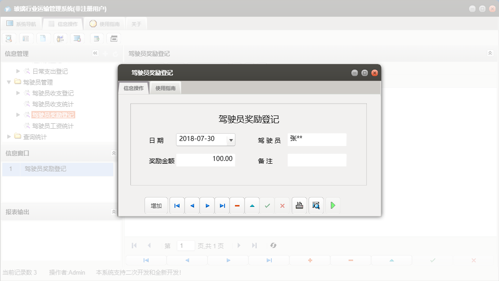Screen dimensions: 499x281
Task: Open print preview in the reward dialog
Action: [x=316, y=205]
